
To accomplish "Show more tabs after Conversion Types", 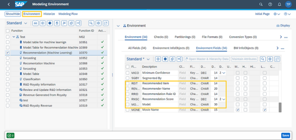I will pyautogui.click(x=281, y=37).
